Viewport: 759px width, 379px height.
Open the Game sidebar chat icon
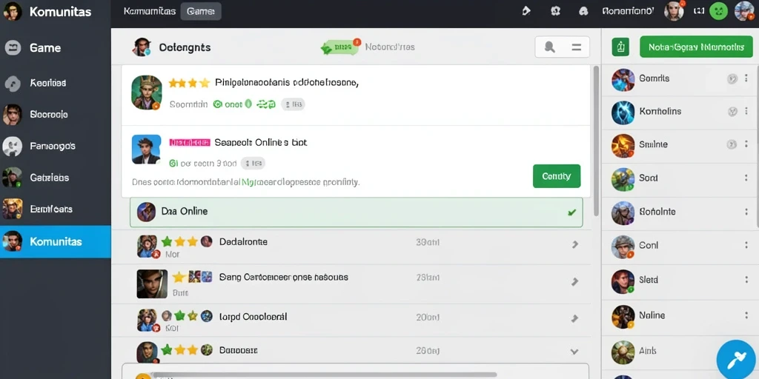pos(13,47)
